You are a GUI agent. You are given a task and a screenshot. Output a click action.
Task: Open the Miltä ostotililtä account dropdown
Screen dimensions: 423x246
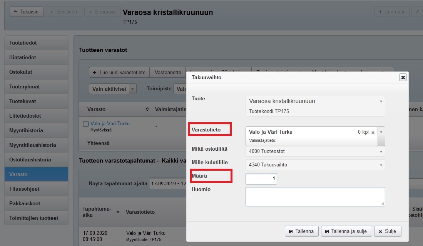pos(381,151)
